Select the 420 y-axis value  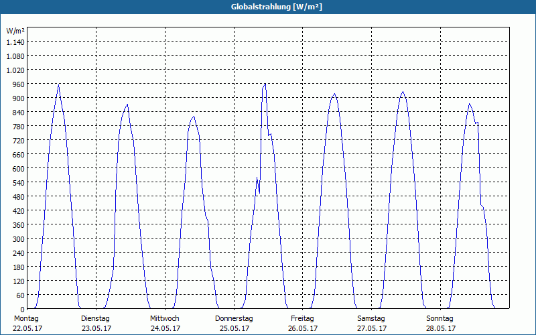click(x=19, y=211)
